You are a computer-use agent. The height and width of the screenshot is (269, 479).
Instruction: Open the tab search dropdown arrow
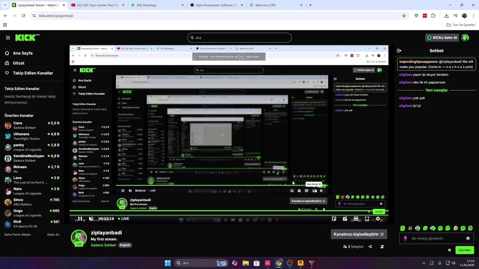point(4,5)
